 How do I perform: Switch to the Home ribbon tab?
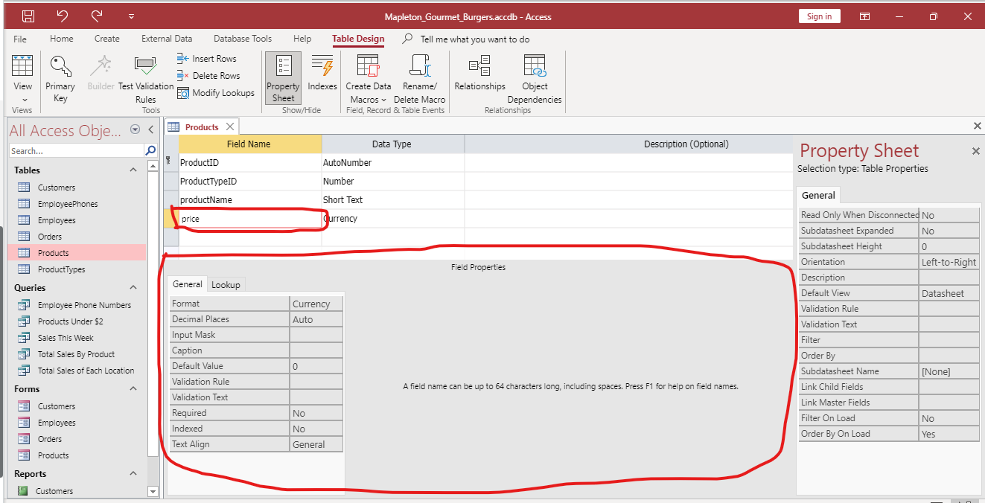62,39
